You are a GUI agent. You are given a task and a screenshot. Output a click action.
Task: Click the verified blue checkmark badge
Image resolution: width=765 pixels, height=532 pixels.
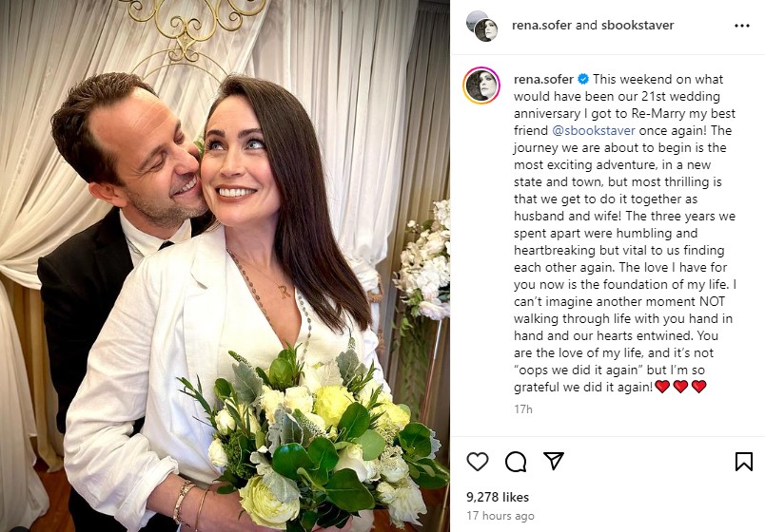pyautogui.click(x=583, y=79)
